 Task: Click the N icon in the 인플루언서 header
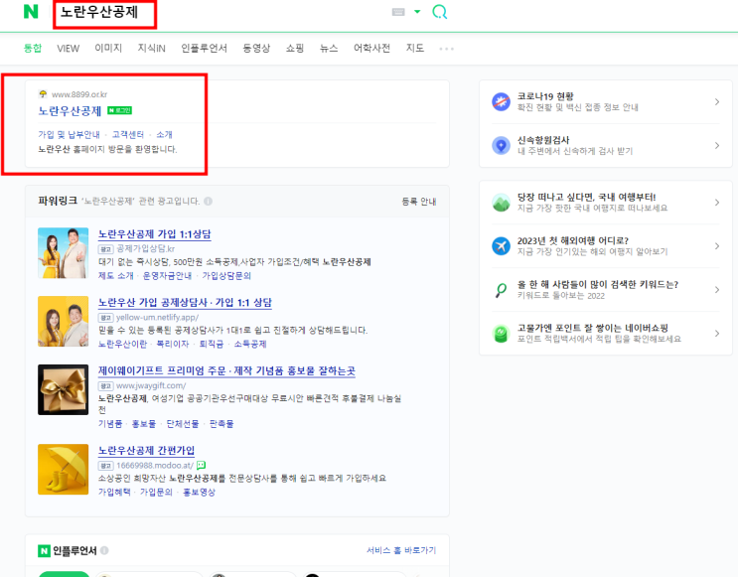pyautogui.click(x=45, y=550)
